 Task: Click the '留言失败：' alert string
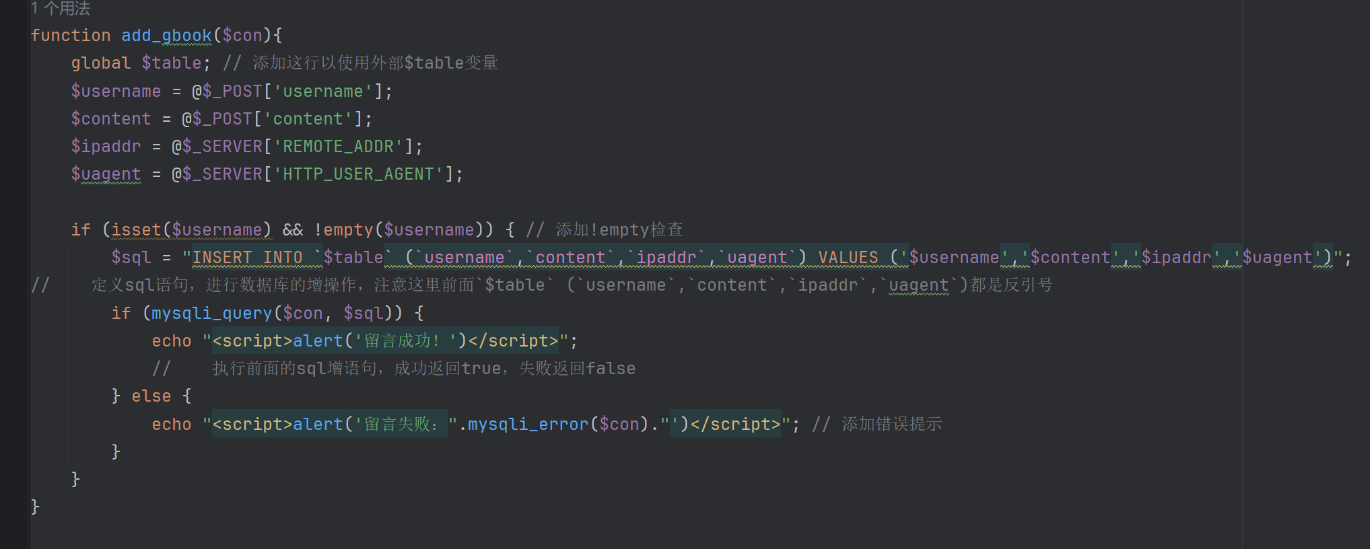click(x=401, y=425)
